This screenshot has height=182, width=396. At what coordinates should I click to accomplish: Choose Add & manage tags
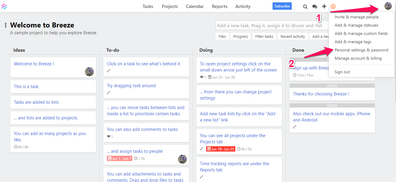click(353, 42)
